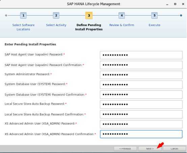Viewport: 187px width, 153px height.
Task: Click the highlighted step 3 marker
Action: point(89,16)
